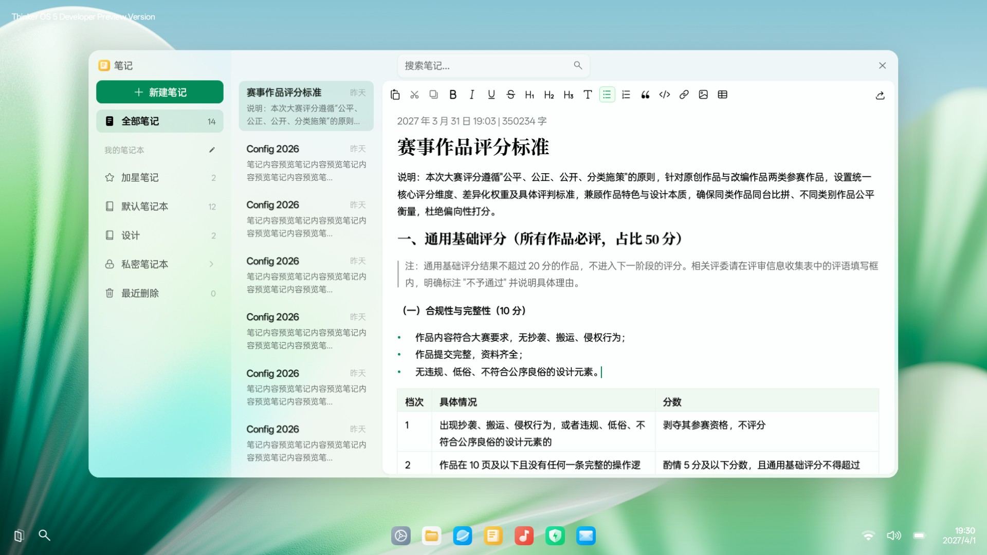Select 全部笔记 in the sidebar
The width and height of the screenshot is (987, 555).
pyautogui.click(x=160, y=121)
